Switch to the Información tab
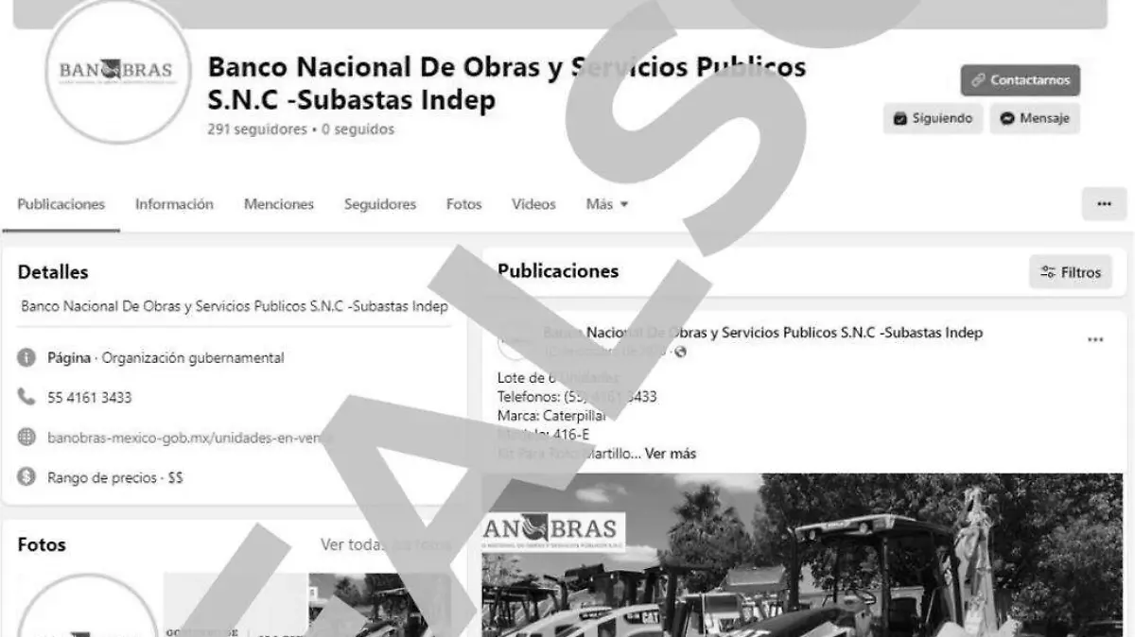The height and width of the screenshot is (637, 1135). tap(174, 204)
